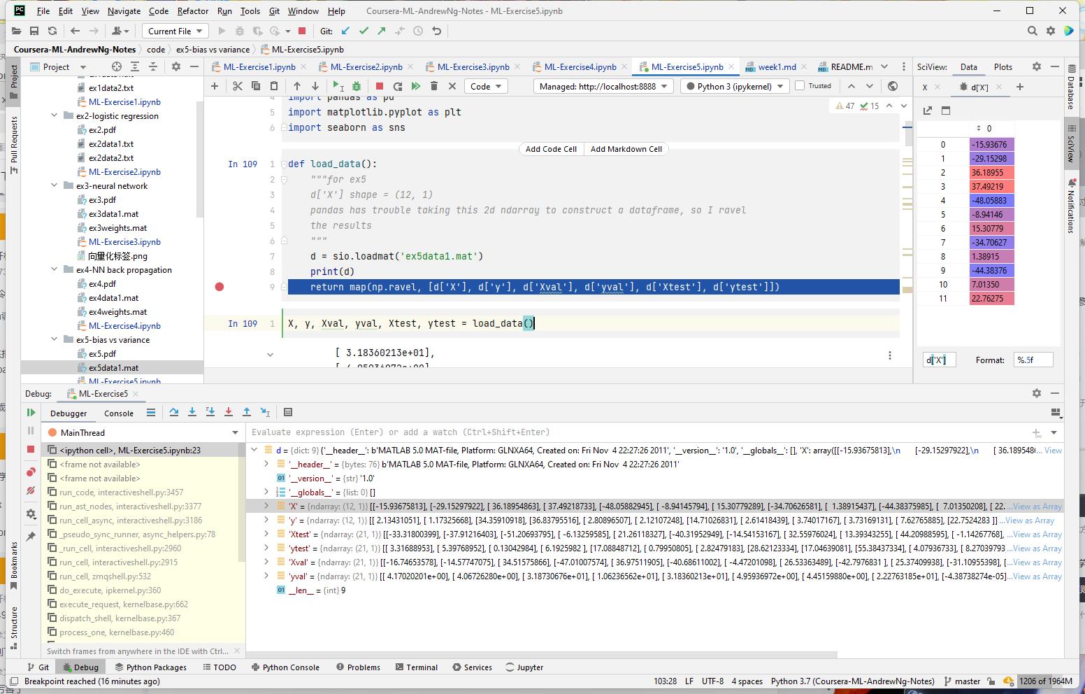Open Managed localhost:8888 server dropdown
This screenshot has width=1085, height=694.
point(604,86)
